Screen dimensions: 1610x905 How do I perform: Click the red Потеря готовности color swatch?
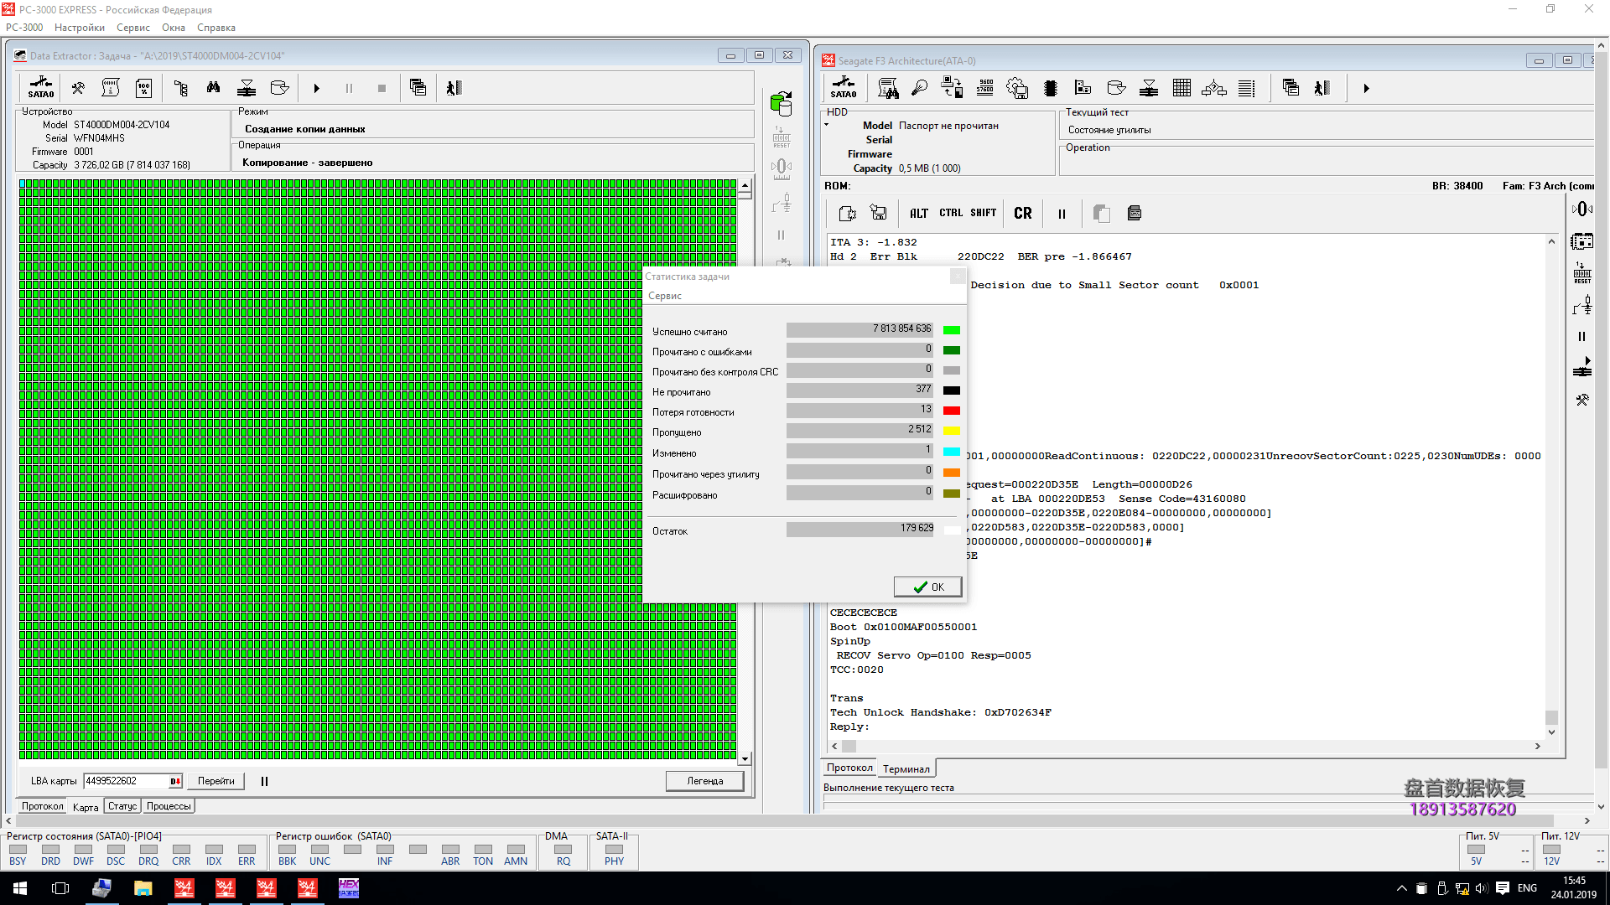pos(952,411)
